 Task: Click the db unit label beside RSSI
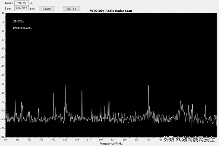(31, 3)
